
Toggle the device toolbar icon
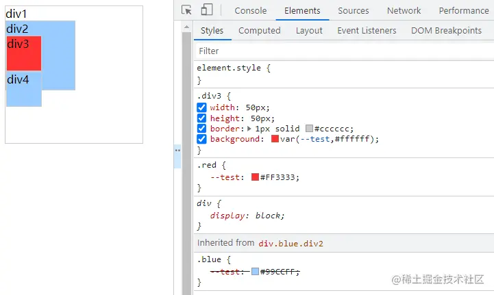pos(207,10)
